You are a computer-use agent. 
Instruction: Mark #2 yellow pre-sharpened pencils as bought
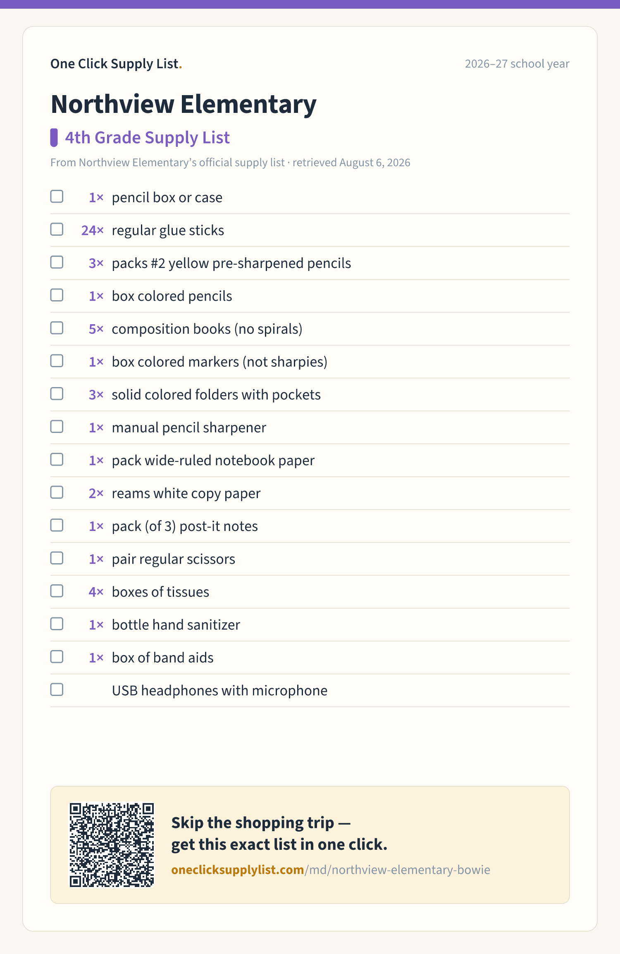coord(57,262)
